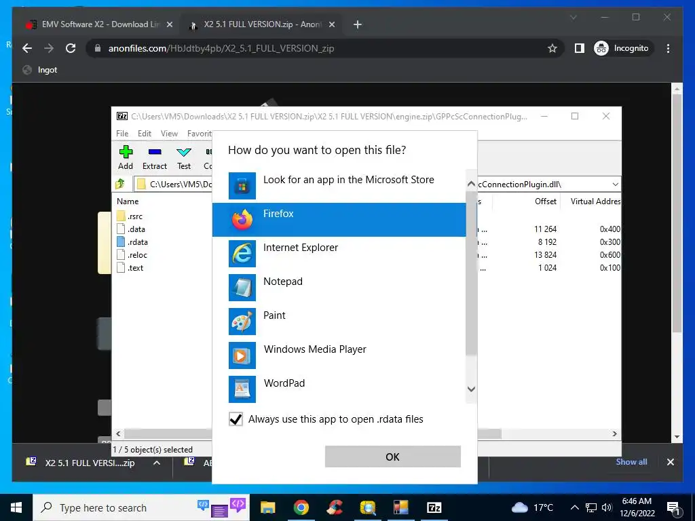
Task: Click the Extract tool in 7-Zip
Action: 154,157
